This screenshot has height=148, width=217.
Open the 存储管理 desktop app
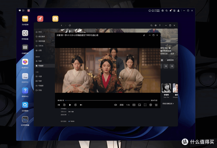[25, 49]
